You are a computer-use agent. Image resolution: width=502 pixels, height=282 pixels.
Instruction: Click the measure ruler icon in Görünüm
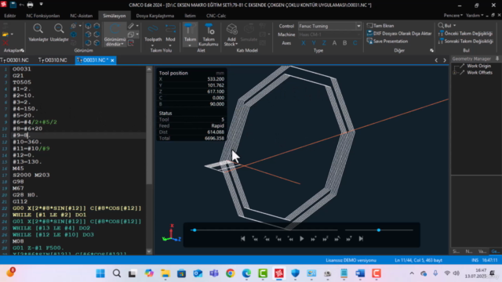[x=131, y=26]
